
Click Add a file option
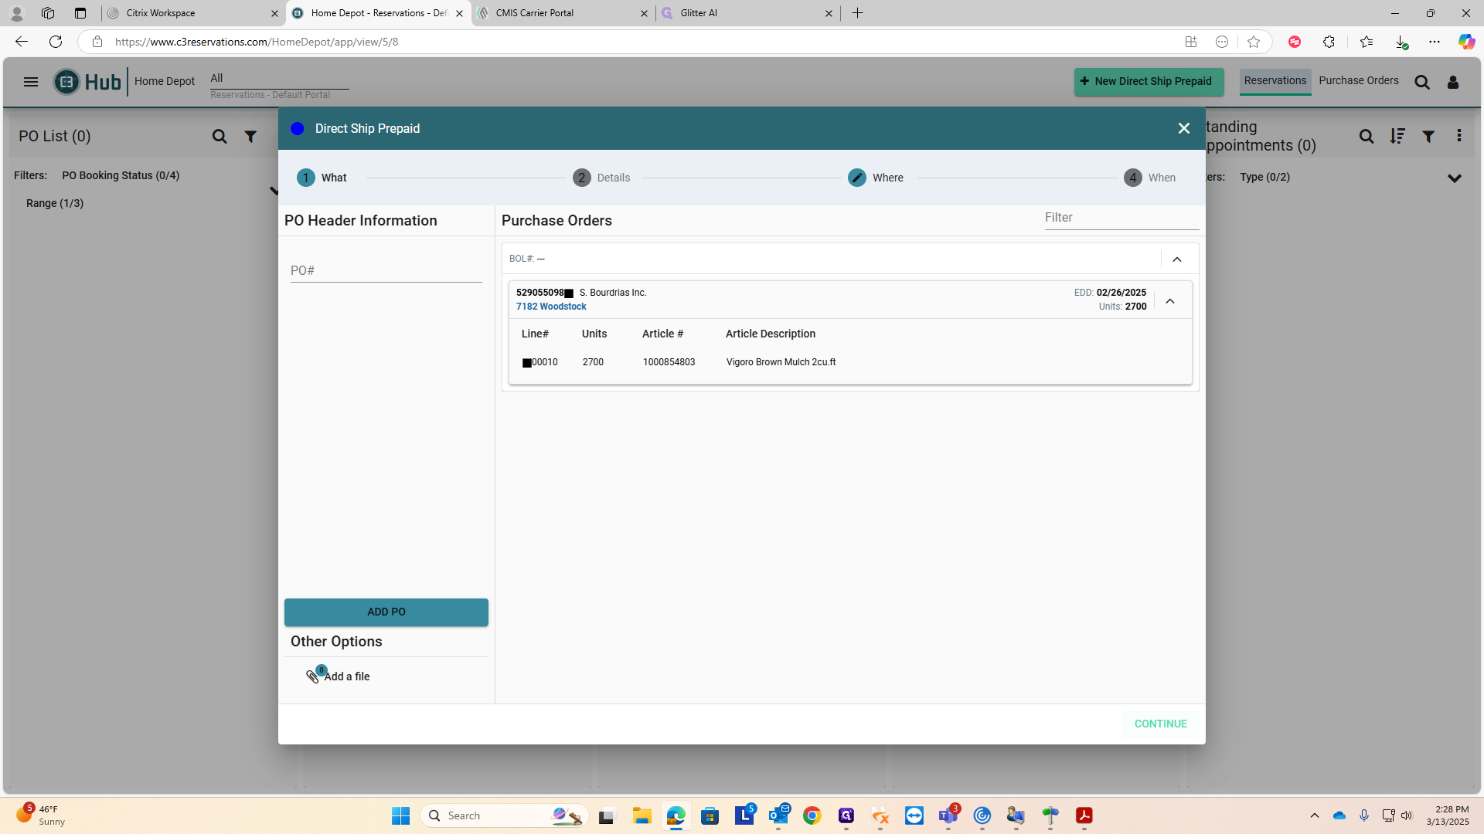[347, 676]
